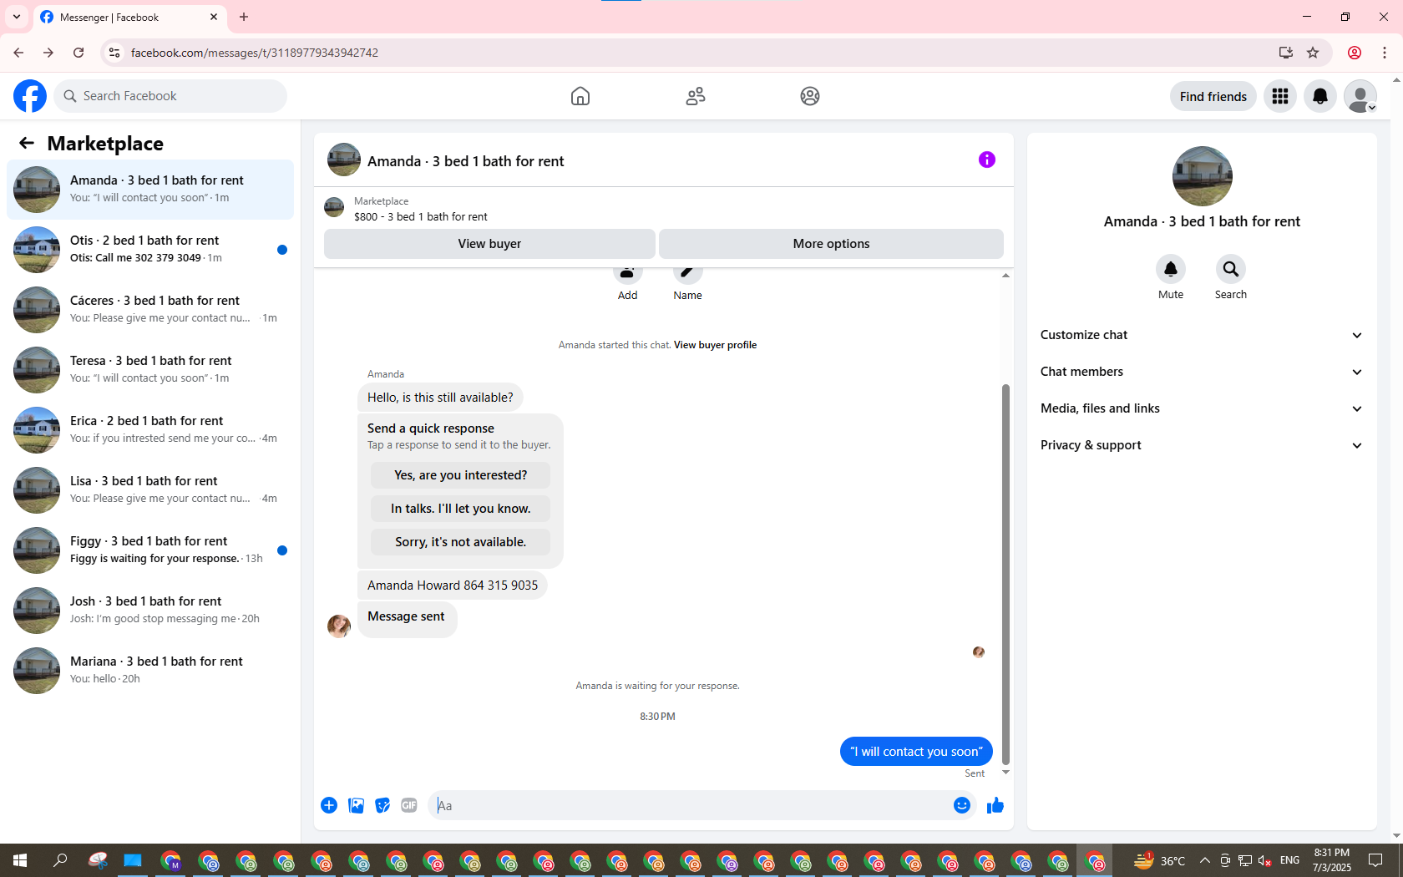The height and width of the screenshot is (877, 1403).
Task: Open the Erica 2 bed 1 bath conversation
Action: tap(150, 430)
